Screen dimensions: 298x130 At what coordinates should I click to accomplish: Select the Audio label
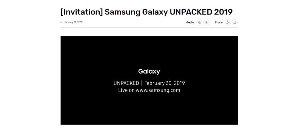[190, 22]
